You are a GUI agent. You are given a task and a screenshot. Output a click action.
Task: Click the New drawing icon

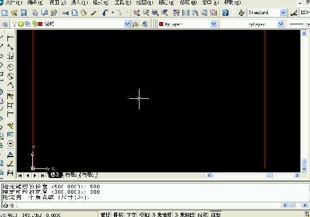point(5,13)
